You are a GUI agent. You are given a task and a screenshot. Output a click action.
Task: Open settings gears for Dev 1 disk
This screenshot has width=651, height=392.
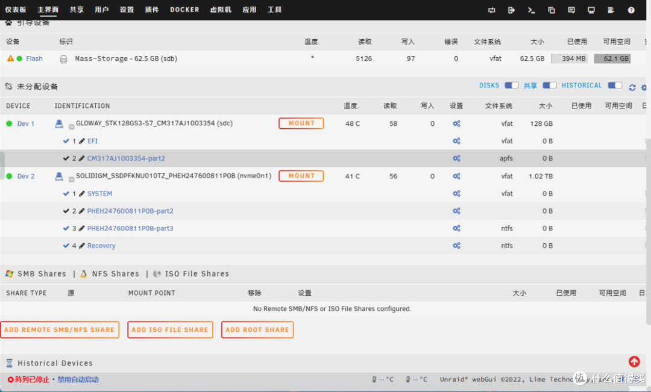click(456, 123)
